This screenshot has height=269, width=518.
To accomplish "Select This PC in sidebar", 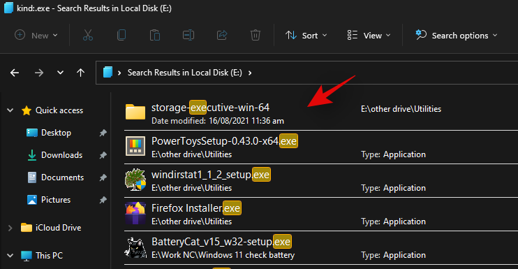I will 49,256.
